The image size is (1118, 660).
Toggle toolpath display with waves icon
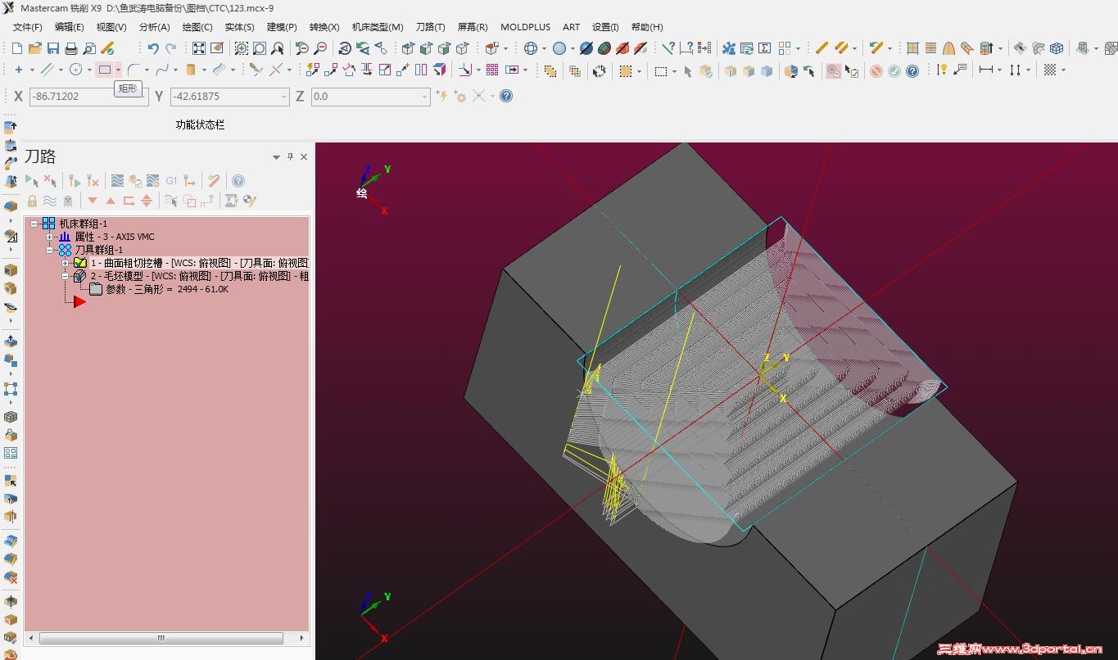(x=50, y=201)
